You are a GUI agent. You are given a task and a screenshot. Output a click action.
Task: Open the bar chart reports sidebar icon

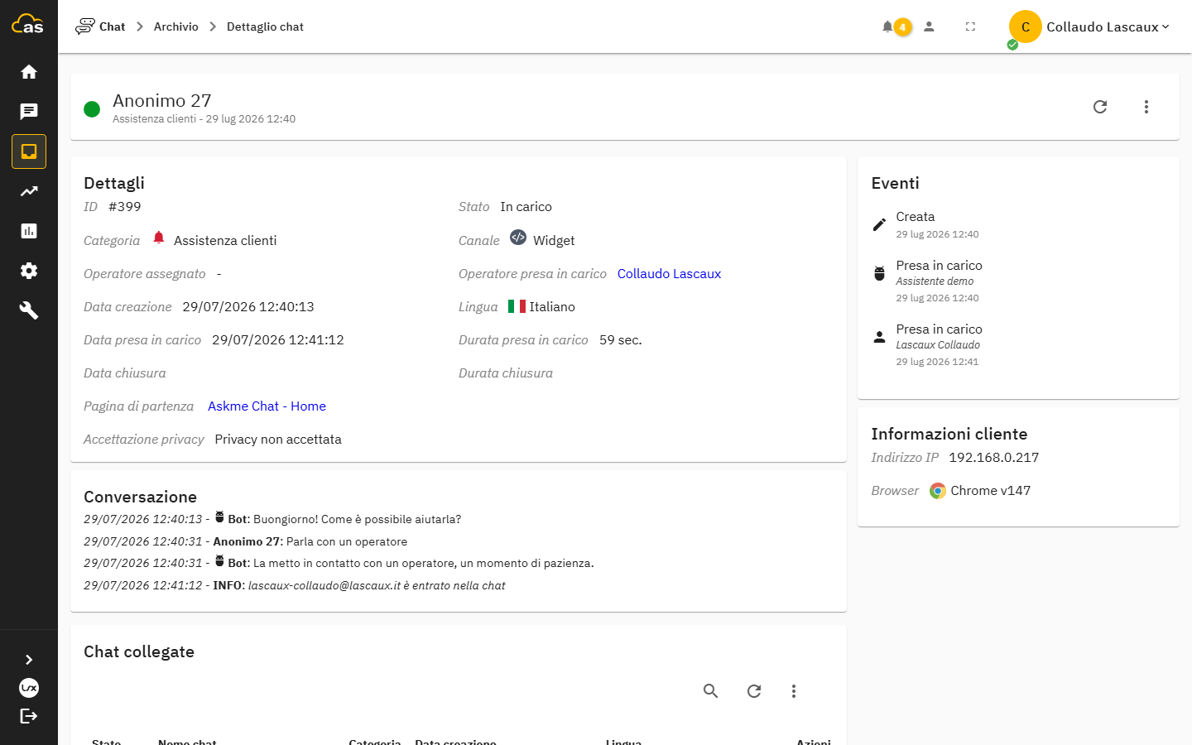coord(29,231)
